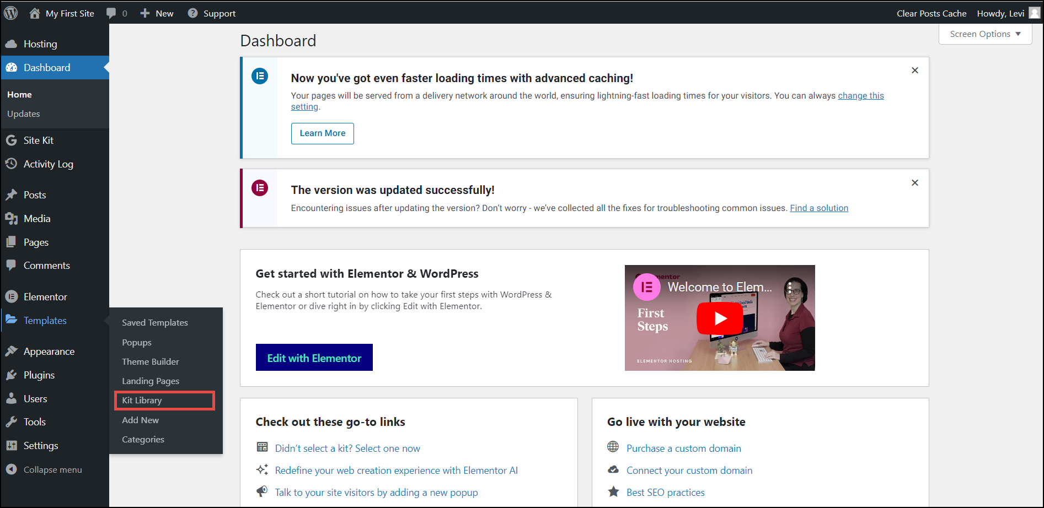Open Purchase a custom domain link
This screenshot has width=1044, height=508.
click(684, 448)
